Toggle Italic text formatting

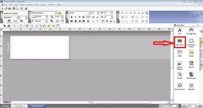[76, 17]
